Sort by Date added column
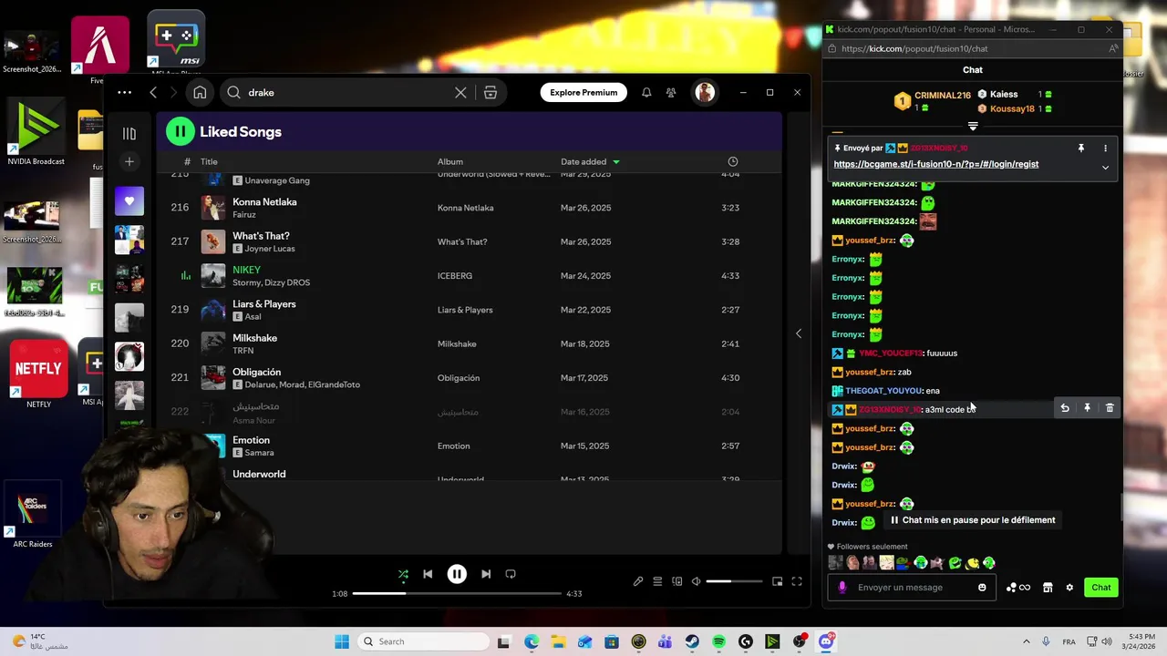The height and width of the screenshot is (656, 1167). (590, 161)
